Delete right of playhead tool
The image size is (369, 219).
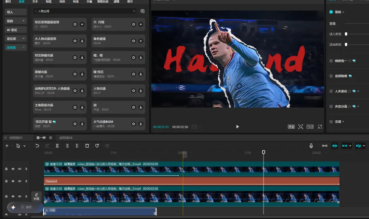coord(77,146)
